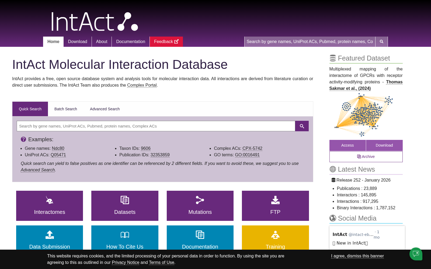The image size is (431, 269).
Task: Click the Access button for featured dataset
Action: [347, 145]
